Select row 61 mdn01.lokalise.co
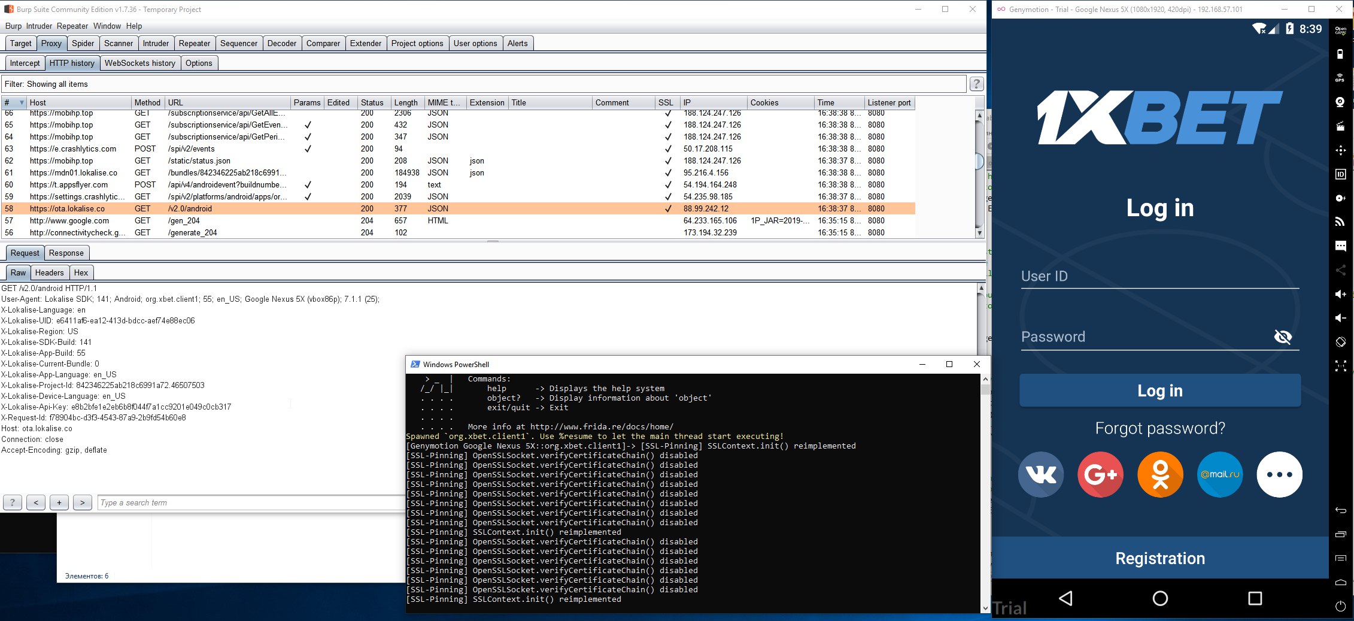1354x621 pixels. click(458, 172)
